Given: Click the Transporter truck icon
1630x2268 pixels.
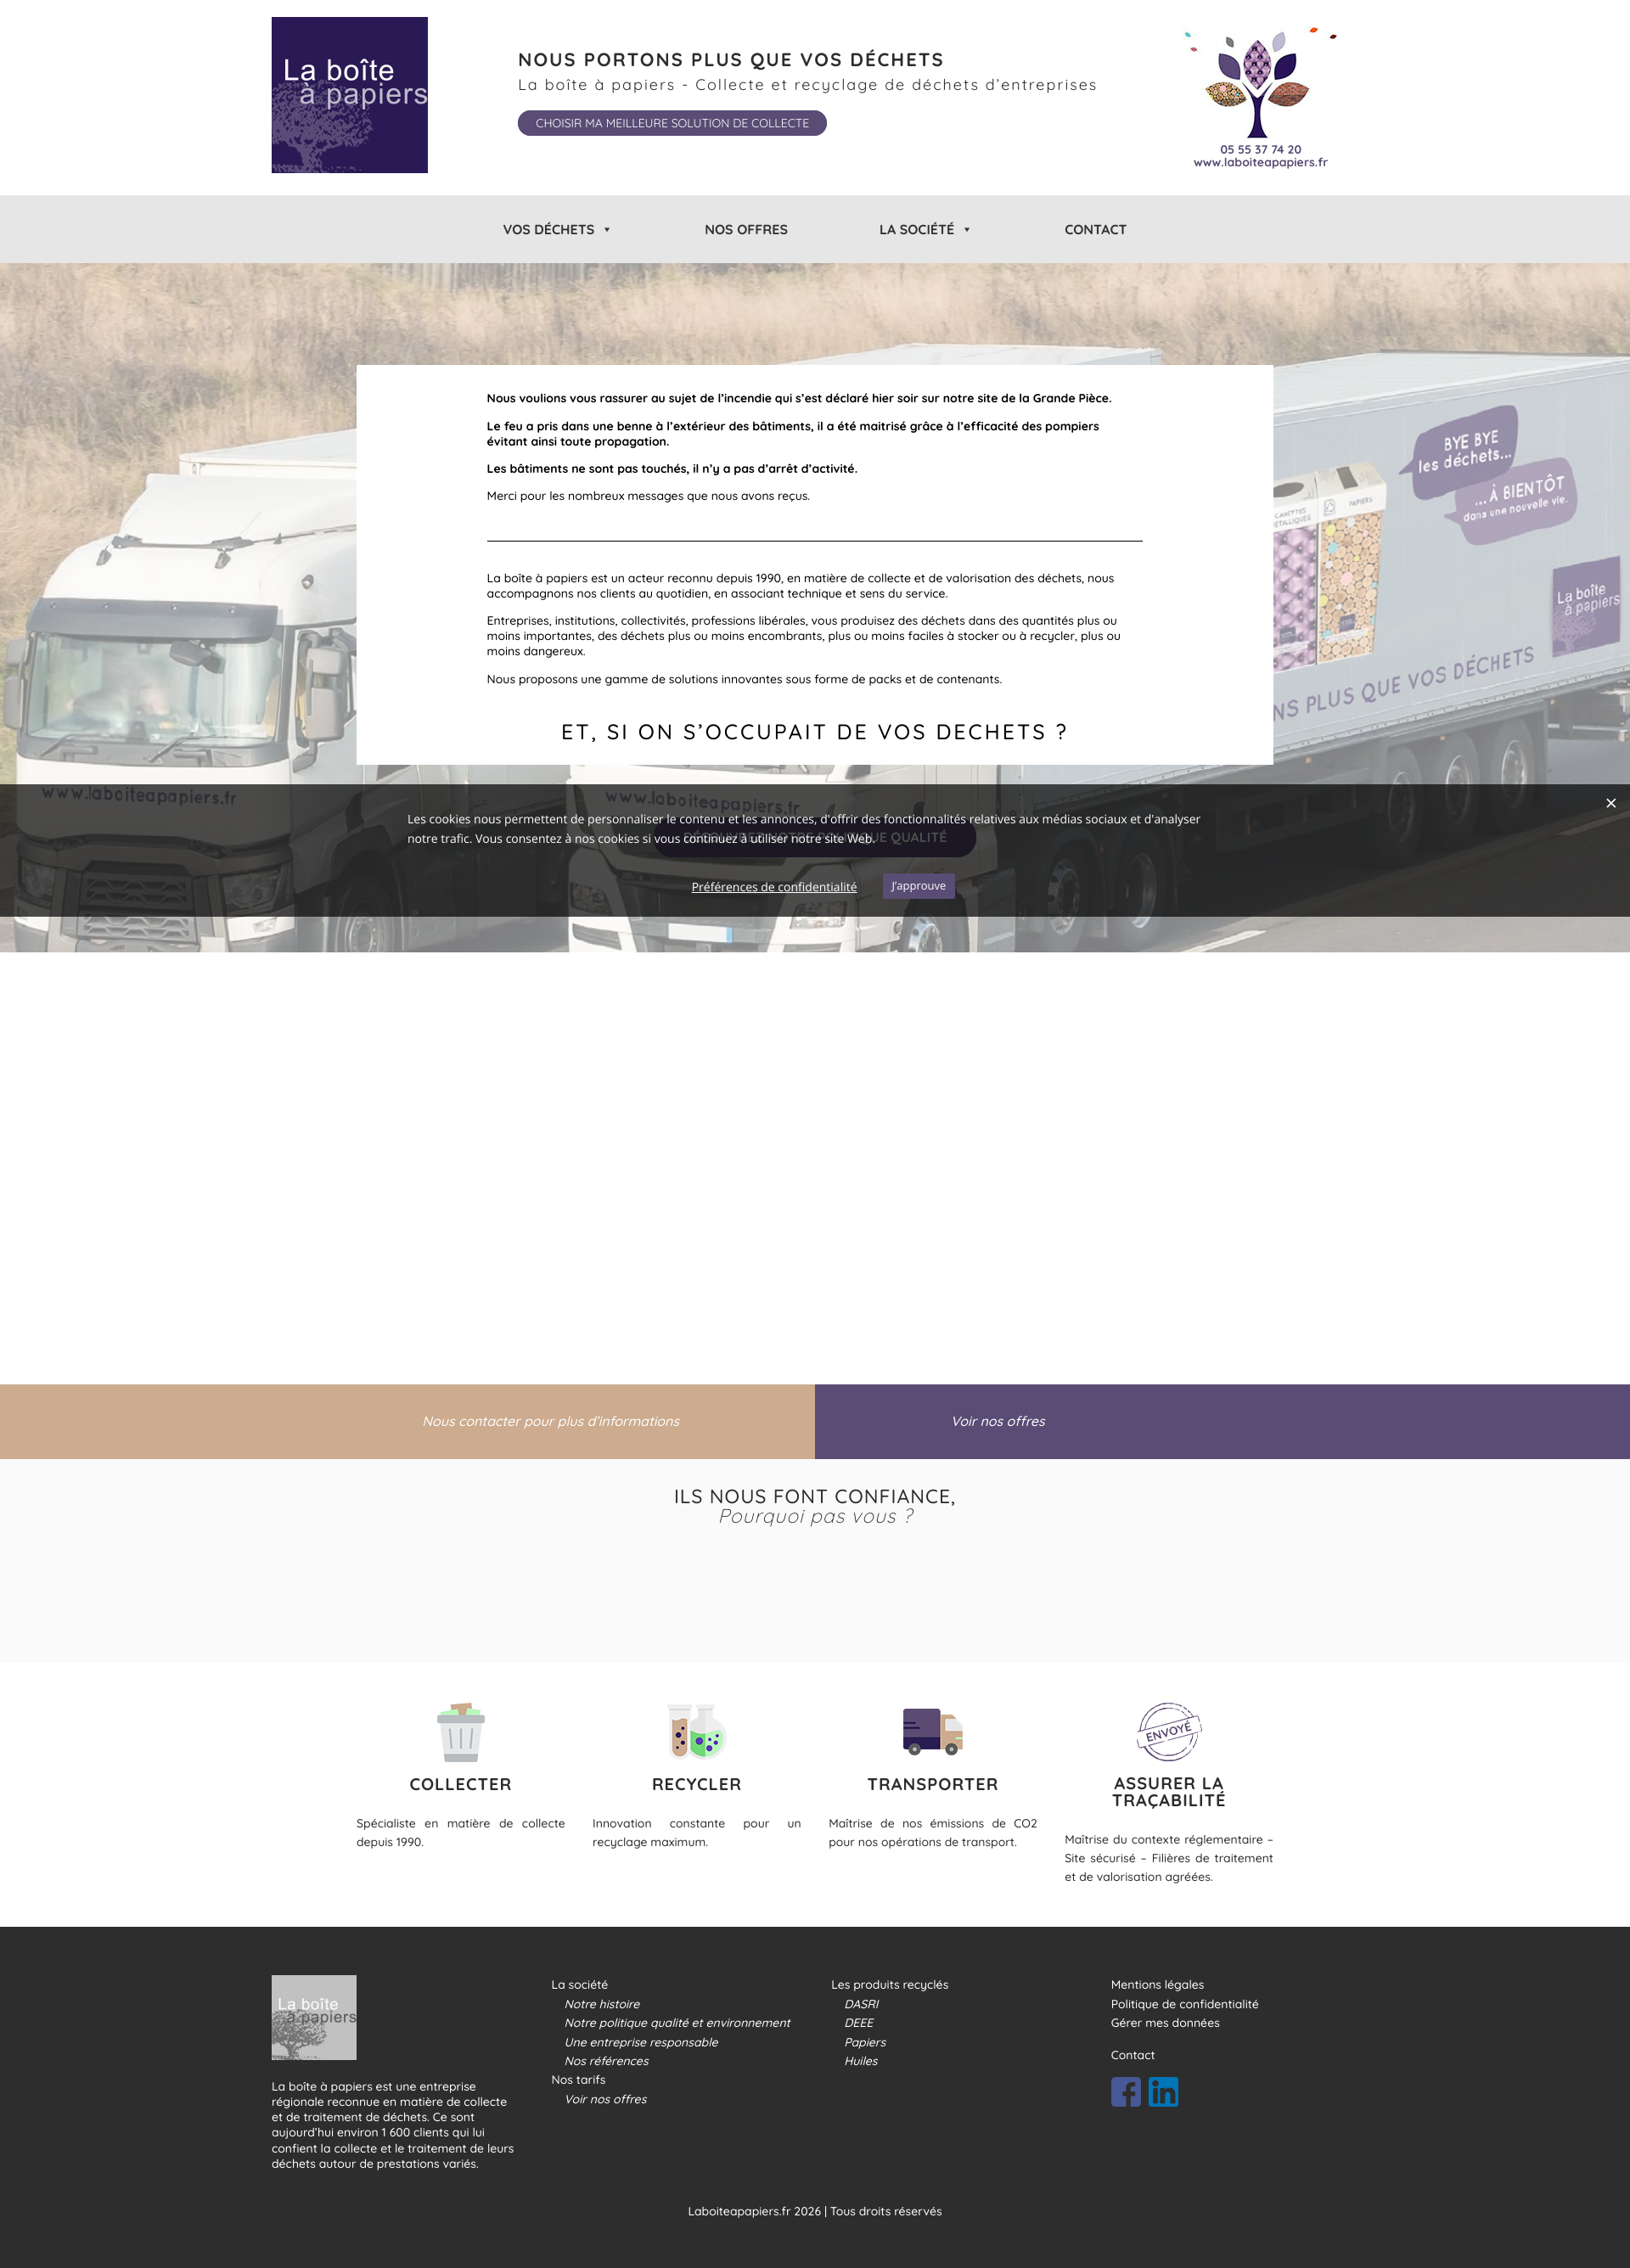Looking at the screenshot, I should pos(932,1731).
